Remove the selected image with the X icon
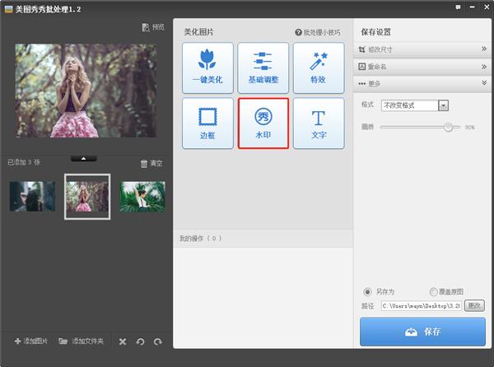The width and height of the screenshot is (494, 367). point(123,341)
